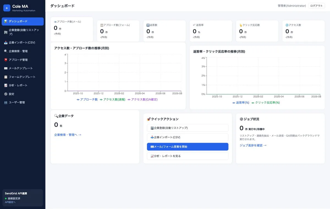The height and width of the screenshot is (209, 330).
Task: Click the gear icon beside 設定
Action: click(6, 94)
